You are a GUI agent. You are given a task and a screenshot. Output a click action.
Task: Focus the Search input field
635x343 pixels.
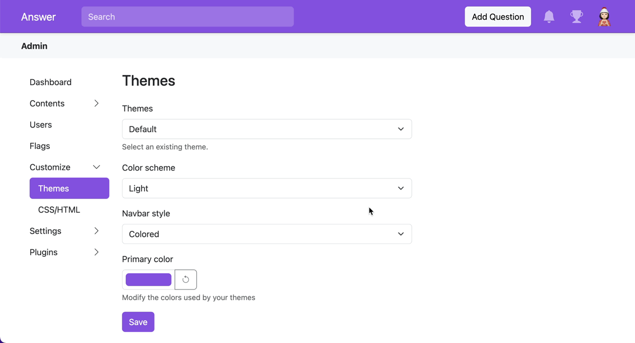coord(187,17)
